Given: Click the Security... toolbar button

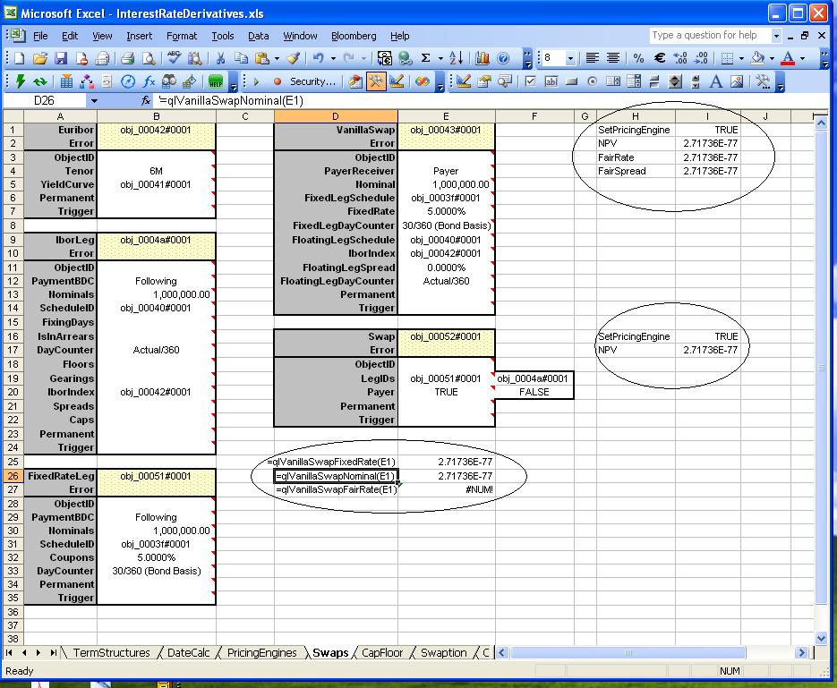Looking at the screenshot, I should click(312, 81).
